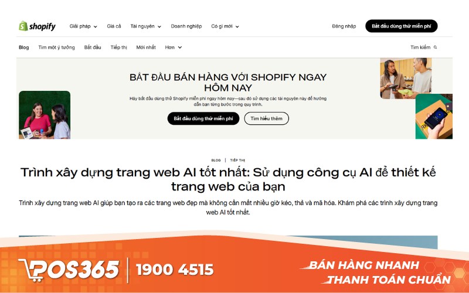Open the Mới nhất section
469x293 pixels.
point(146,47)
